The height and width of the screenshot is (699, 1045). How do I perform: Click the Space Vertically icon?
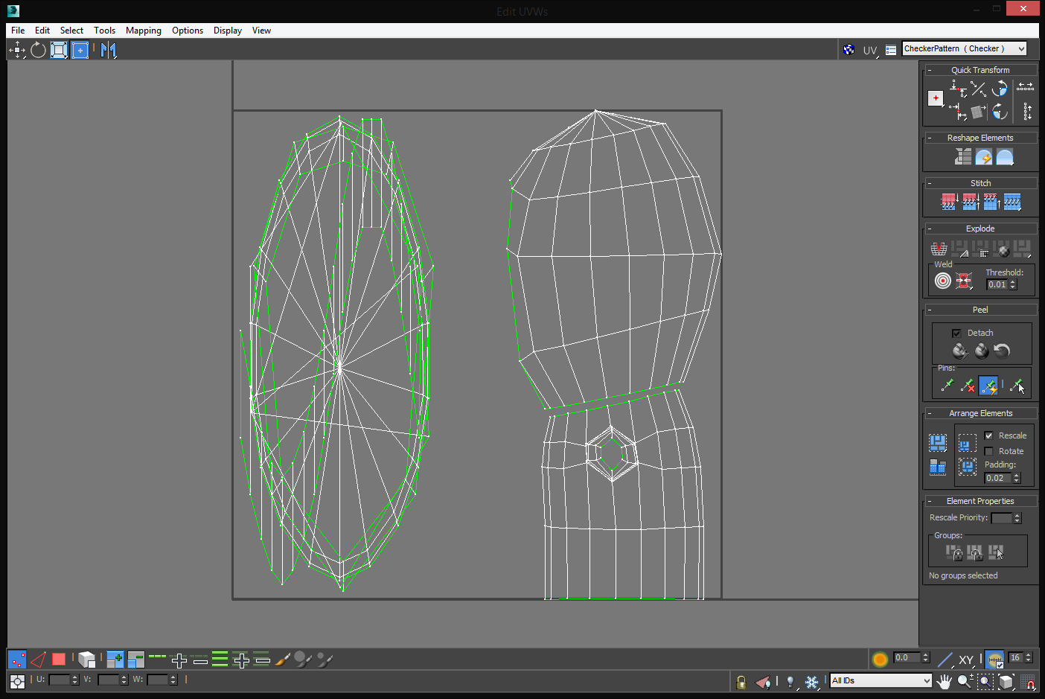[1027, 112]
